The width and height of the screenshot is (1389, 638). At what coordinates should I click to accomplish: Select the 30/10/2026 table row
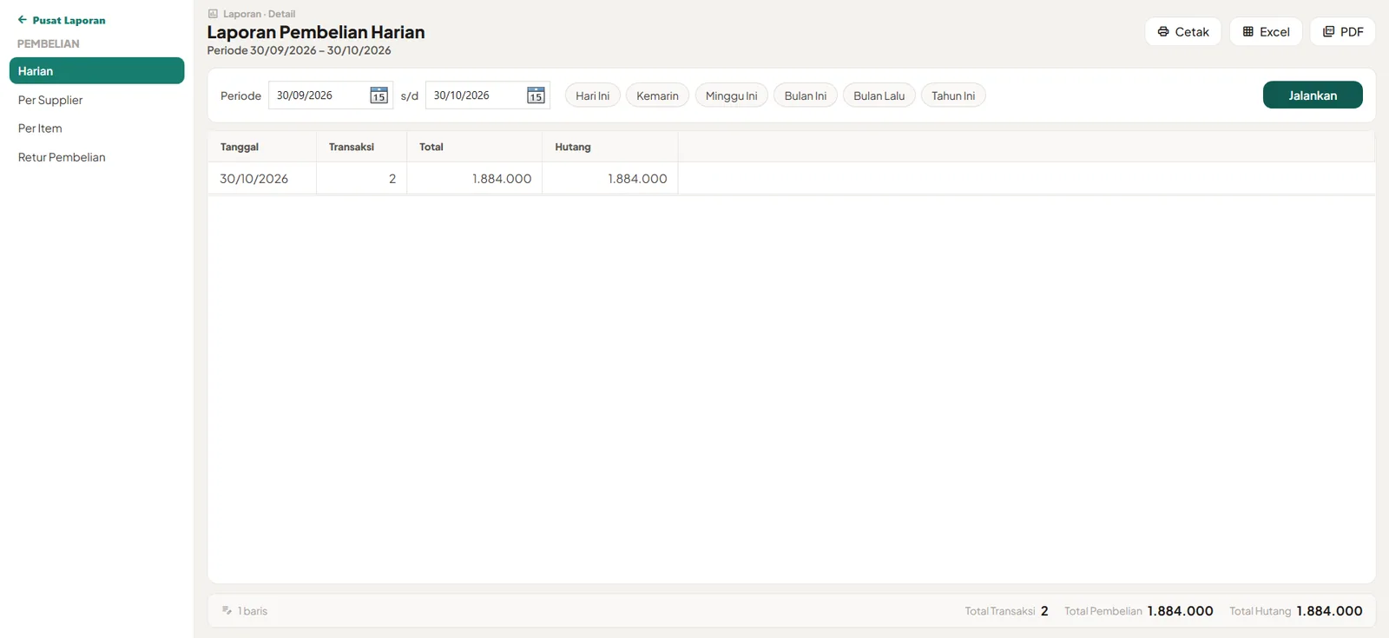tap(791, 179)
